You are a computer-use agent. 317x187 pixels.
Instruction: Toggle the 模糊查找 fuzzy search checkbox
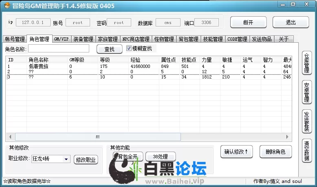(129, 48)
